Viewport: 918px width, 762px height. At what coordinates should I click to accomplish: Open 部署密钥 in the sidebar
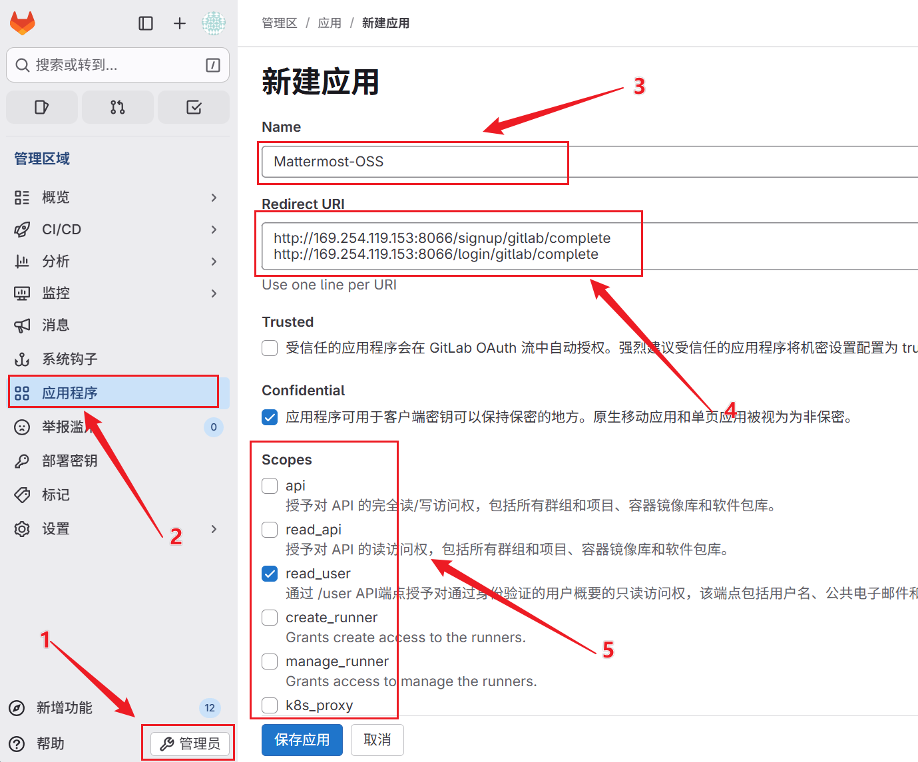[x=118, y=461]
